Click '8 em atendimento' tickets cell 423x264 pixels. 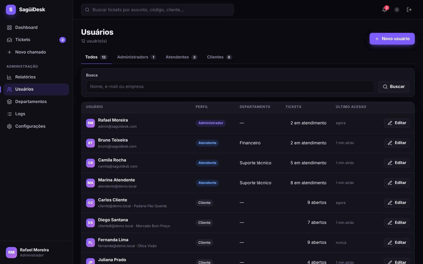(308, 183)
